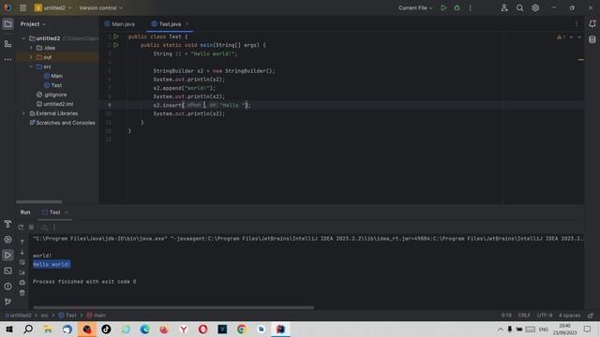Image resolution: width=600 pixels, height=337 pixels.
Task: Open more options in Run toolbar
Action: coord(54,227)
